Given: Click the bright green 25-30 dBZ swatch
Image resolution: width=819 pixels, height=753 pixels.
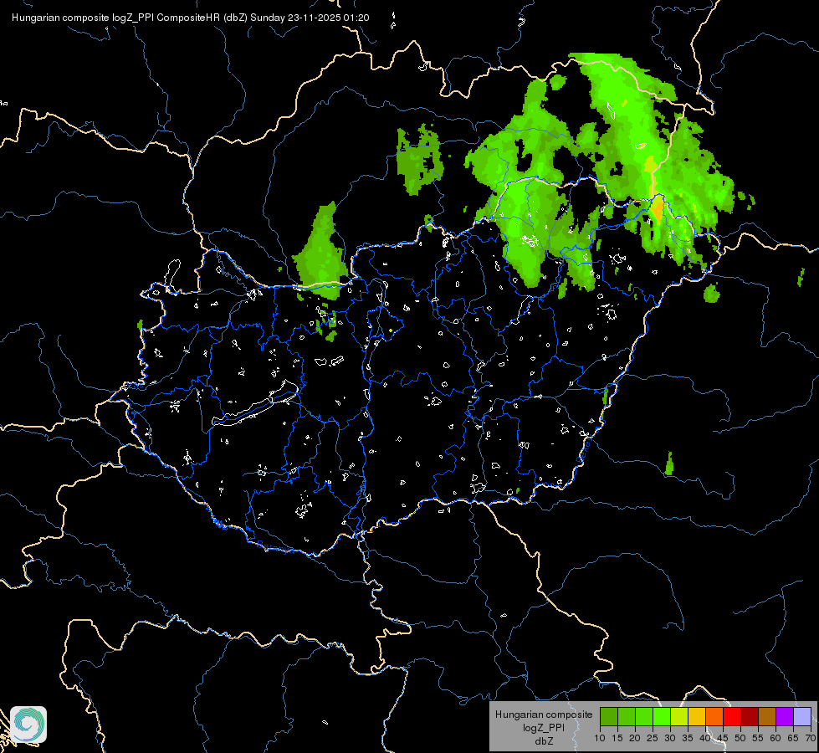Looking at the screenshot, I should [x=662, y=716].
